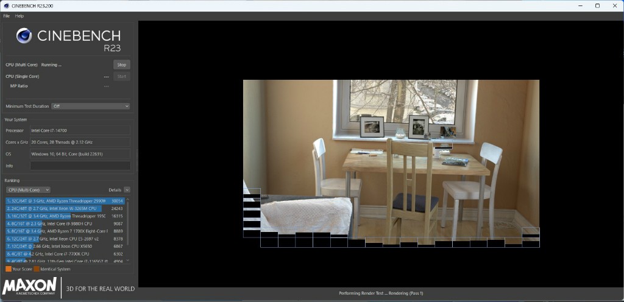Screen dimensions: 624x302
Task: Expand the ranking Details chevron
Action: (x=127, y=190)
